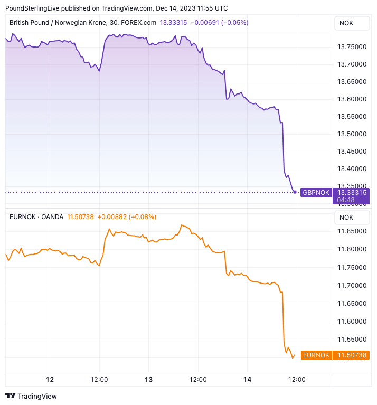Click the EURNOK · OANDA legend title
377x405 pixels.
(36, 217)
